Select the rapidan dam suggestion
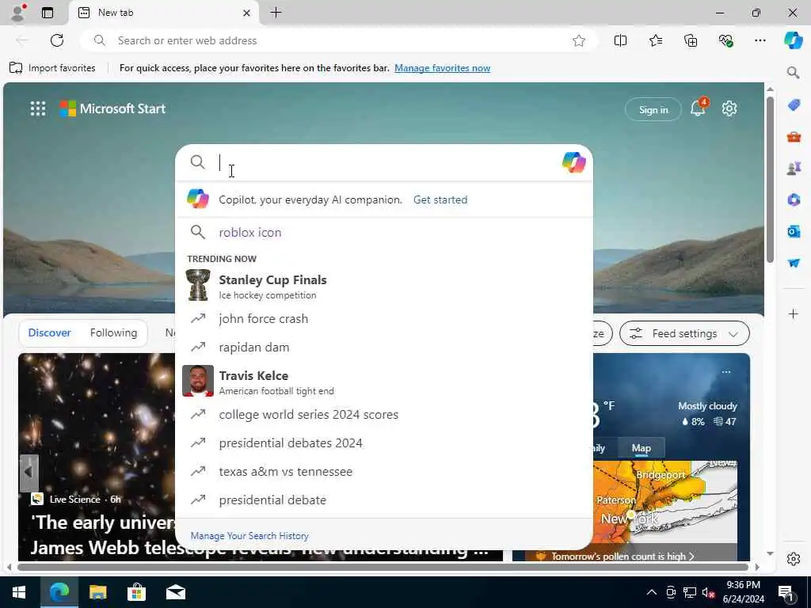811x608 pixels. pos(384,347)
